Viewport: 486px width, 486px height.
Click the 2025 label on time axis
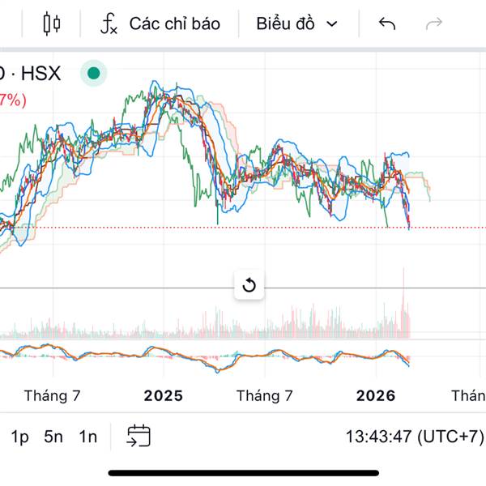[164, 396]
